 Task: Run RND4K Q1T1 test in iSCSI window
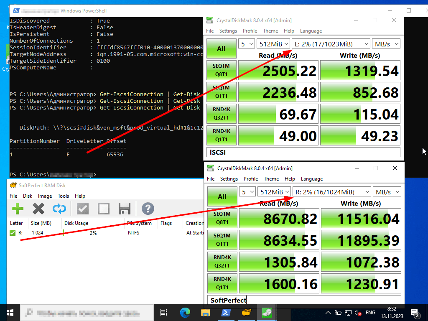pos(222,135)
